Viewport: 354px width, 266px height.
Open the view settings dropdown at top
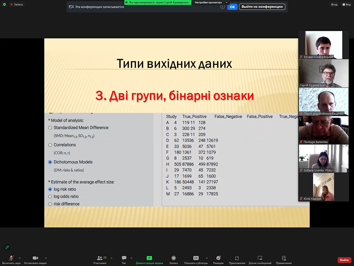211,2
